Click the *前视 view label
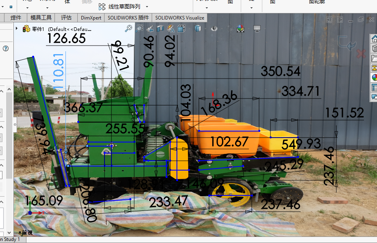This screenshot has width=377, height=243. pos(25,232)
